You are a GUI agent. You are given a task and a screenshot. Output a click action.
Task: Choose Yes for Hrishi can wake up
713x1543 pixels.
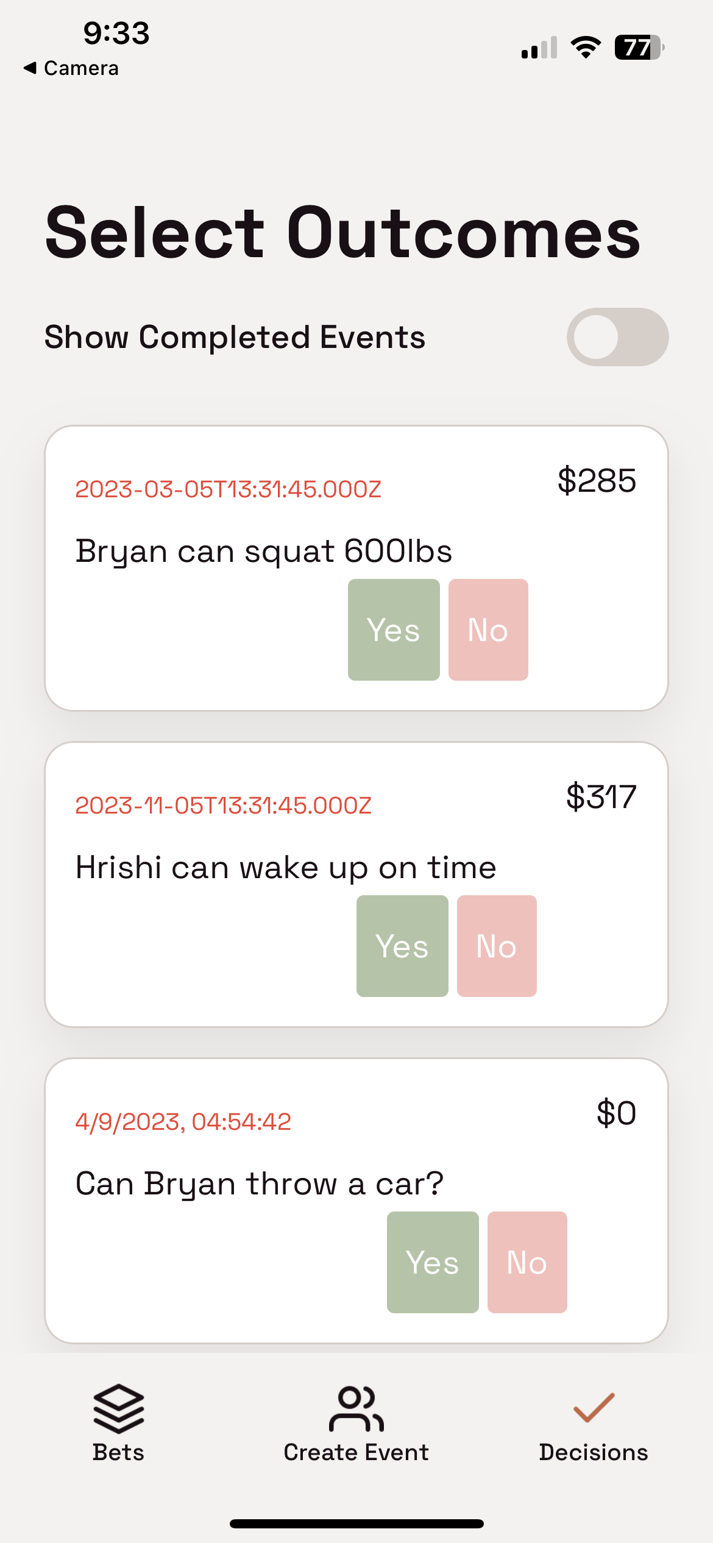(402, 946)
